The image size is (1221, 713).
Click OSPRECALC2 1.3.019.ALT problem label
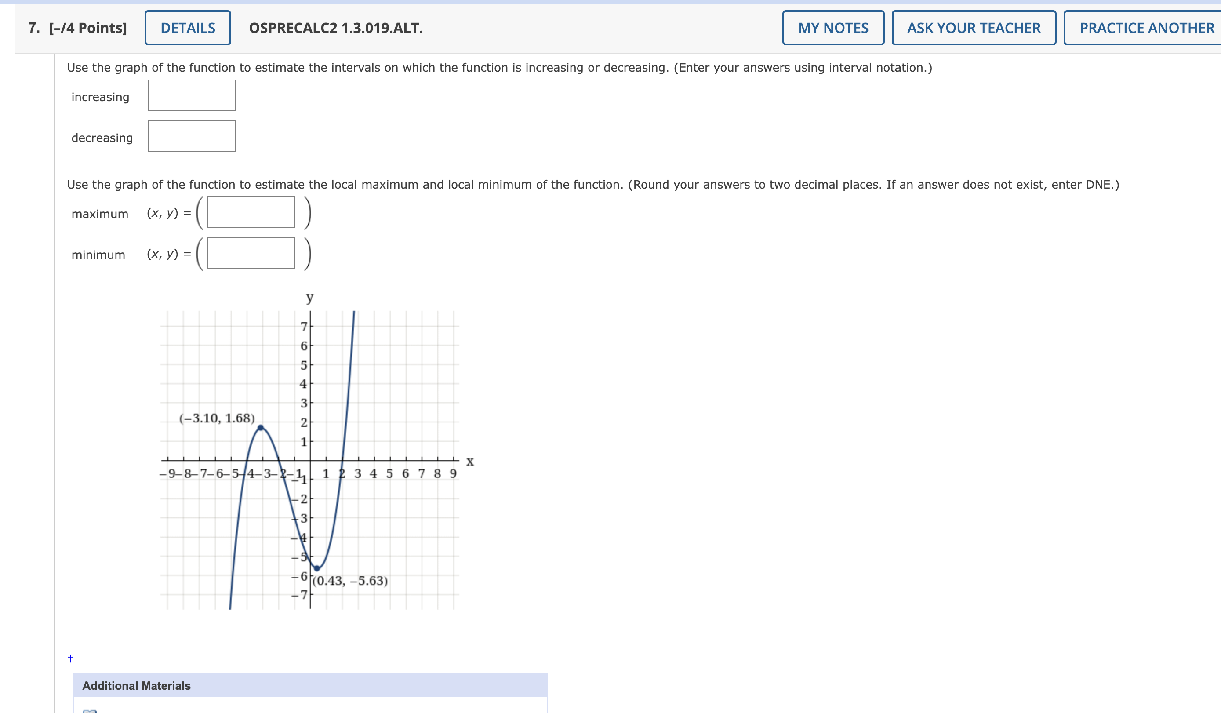click(x=335, y=28)
